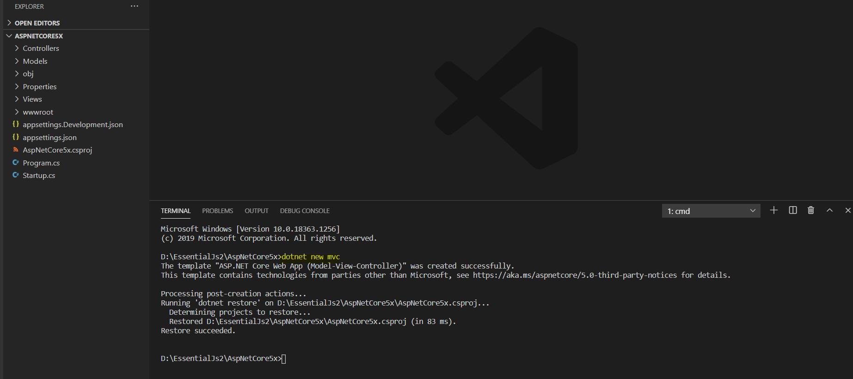853x379 pixels.
Task: Expand the Controllers folder
Action: pyautogui.click(x=41, y=49)
